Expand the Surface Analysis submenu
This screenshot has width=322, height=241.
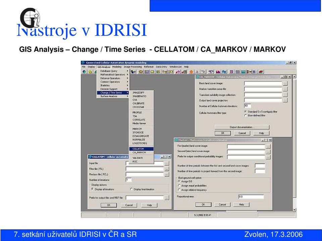(x=113, y=96)
